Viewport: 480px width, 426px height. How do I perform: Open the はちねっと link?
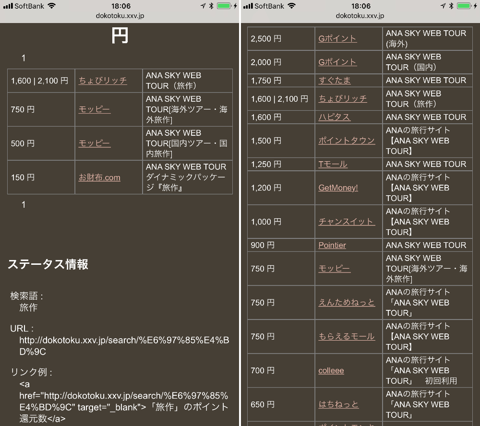pos(338,404)
